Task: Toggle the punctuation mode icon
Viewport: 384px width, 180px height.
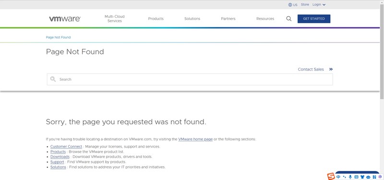Action: point(344,177)
